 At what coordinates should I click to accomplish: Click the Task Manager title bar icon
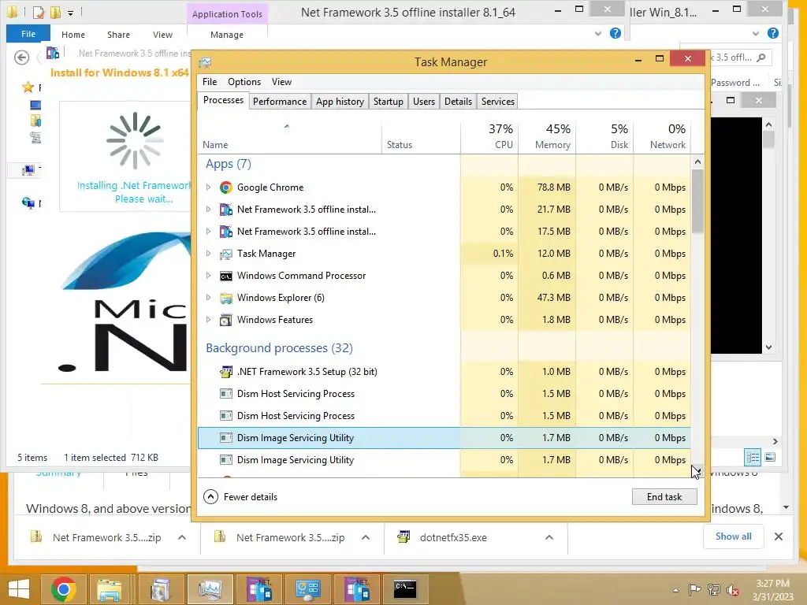tap(205, 62)
